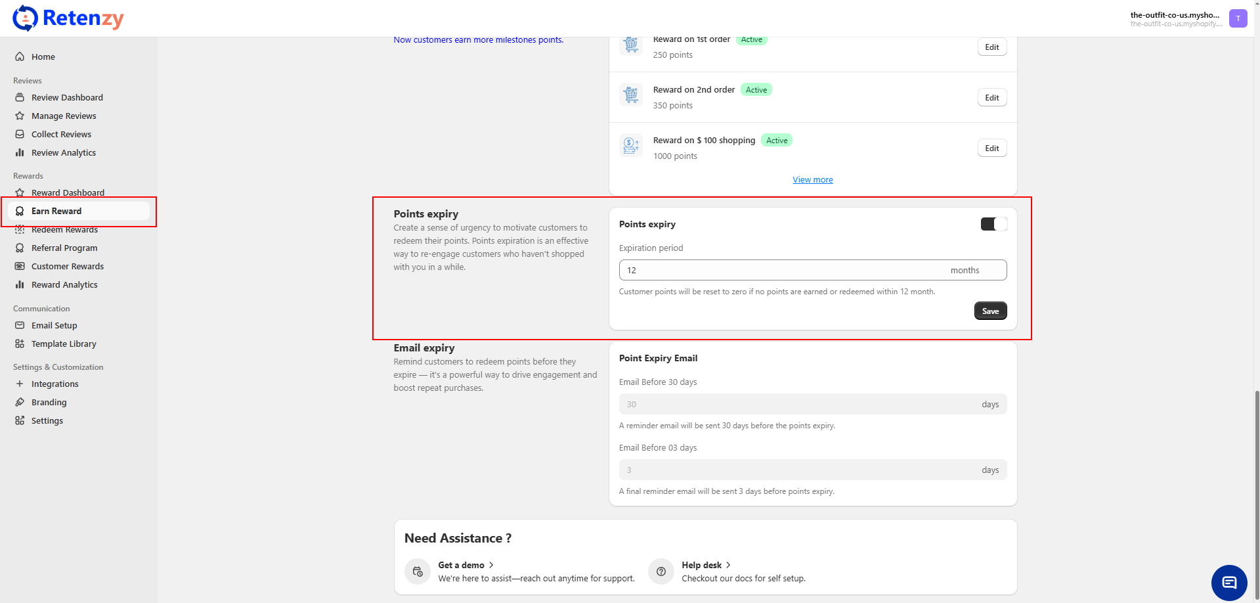Viewport: 1260px width, 603px height.
Task: Open Referral Program in the sidebar
Action: [x=64, y=248]
